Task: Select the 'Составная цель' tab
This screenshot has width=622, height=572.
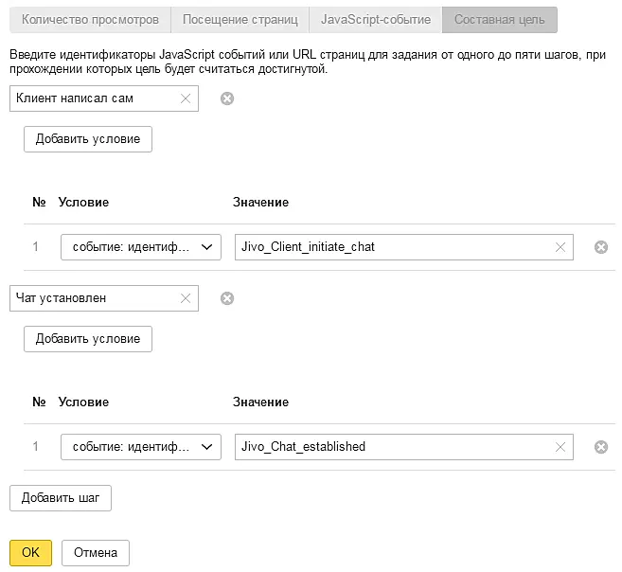Action: tap(499, 19)
